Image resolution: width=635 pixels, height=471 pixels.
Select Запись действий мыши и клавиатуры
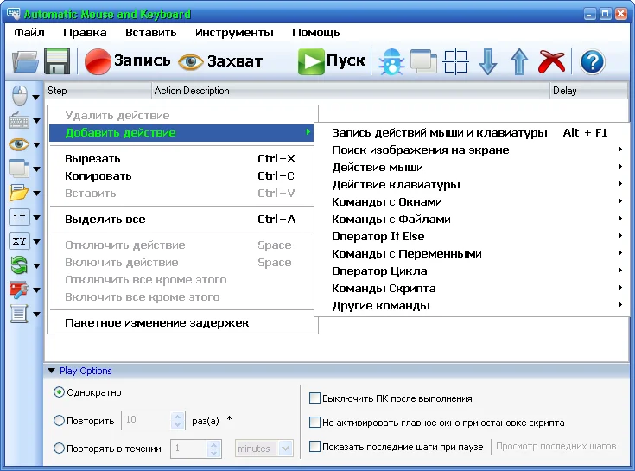tap(473, 132)
